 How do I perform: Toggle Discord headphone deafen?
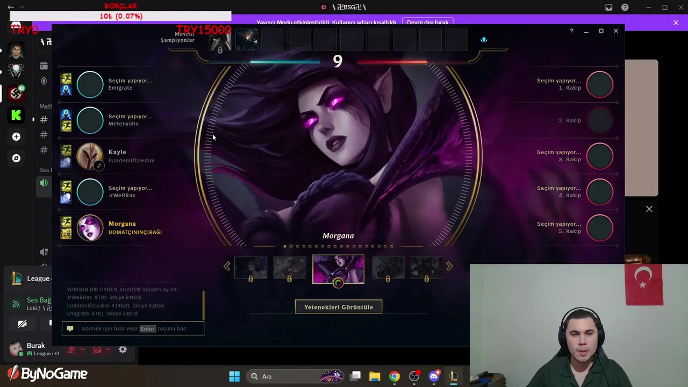97,350
